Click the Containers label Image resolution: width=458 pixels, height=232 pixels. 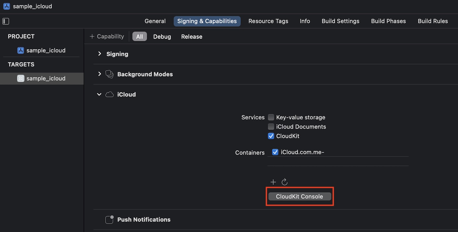pyautogui.click(x=250, y=153)
